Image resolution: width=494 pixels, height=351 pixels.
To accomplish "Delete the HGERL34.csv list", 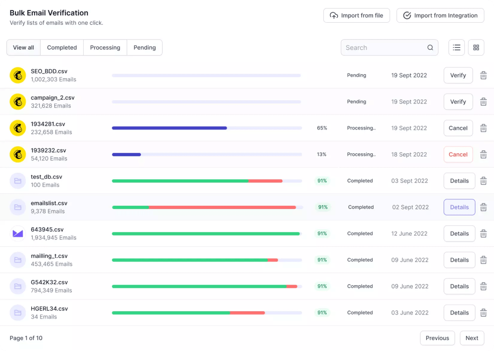I will 483,313.
